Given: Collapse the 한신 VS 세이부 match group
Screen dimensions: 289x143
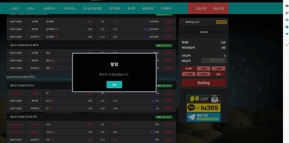Looking at the screenshot, I should (8, 45).
